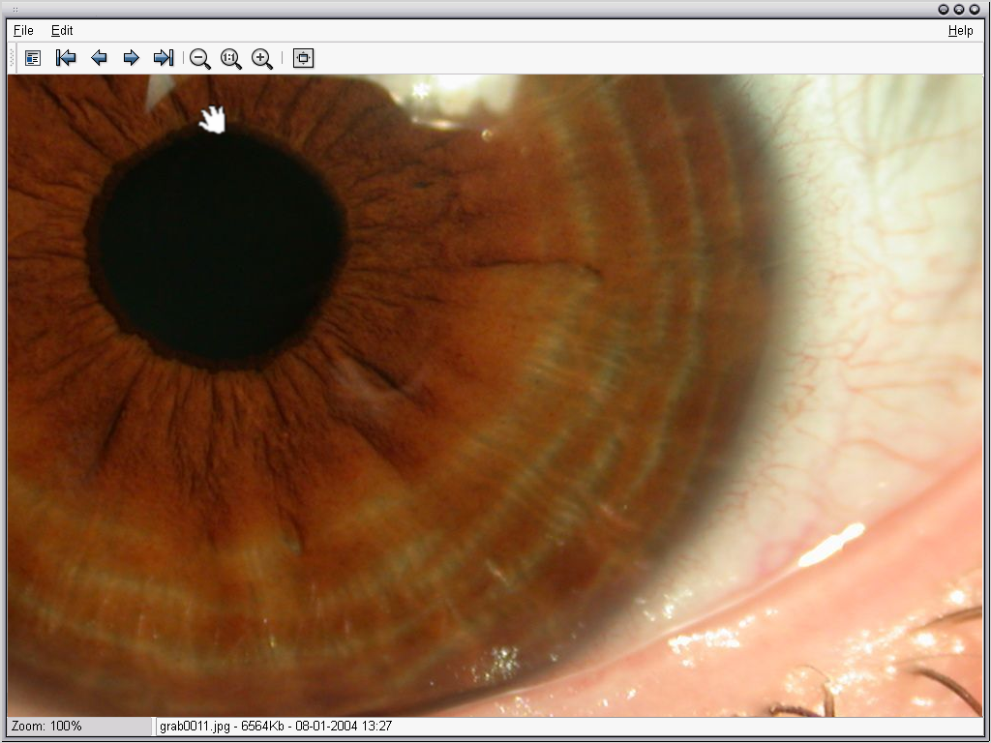Open the Help menu

pyautogui.click(x=961, y=30)
